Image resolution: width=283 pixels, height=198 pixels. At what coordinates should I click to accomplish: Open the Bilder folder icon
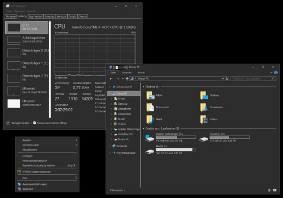(x=150, y=95)
